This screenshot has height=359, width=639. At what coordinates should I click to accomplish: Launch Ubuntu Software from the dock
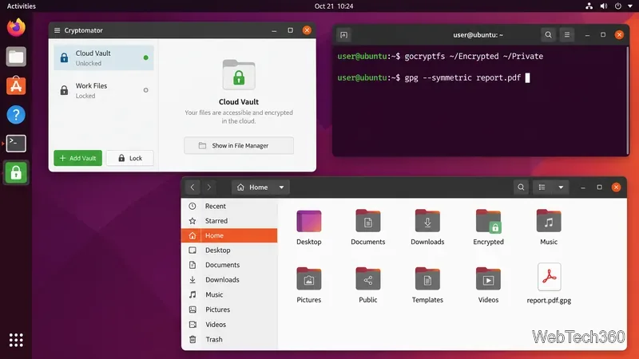coord(16,85)
